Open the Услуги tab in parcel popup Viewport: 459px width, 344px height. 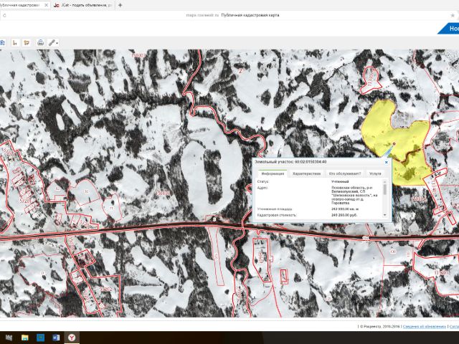(375, 173)
